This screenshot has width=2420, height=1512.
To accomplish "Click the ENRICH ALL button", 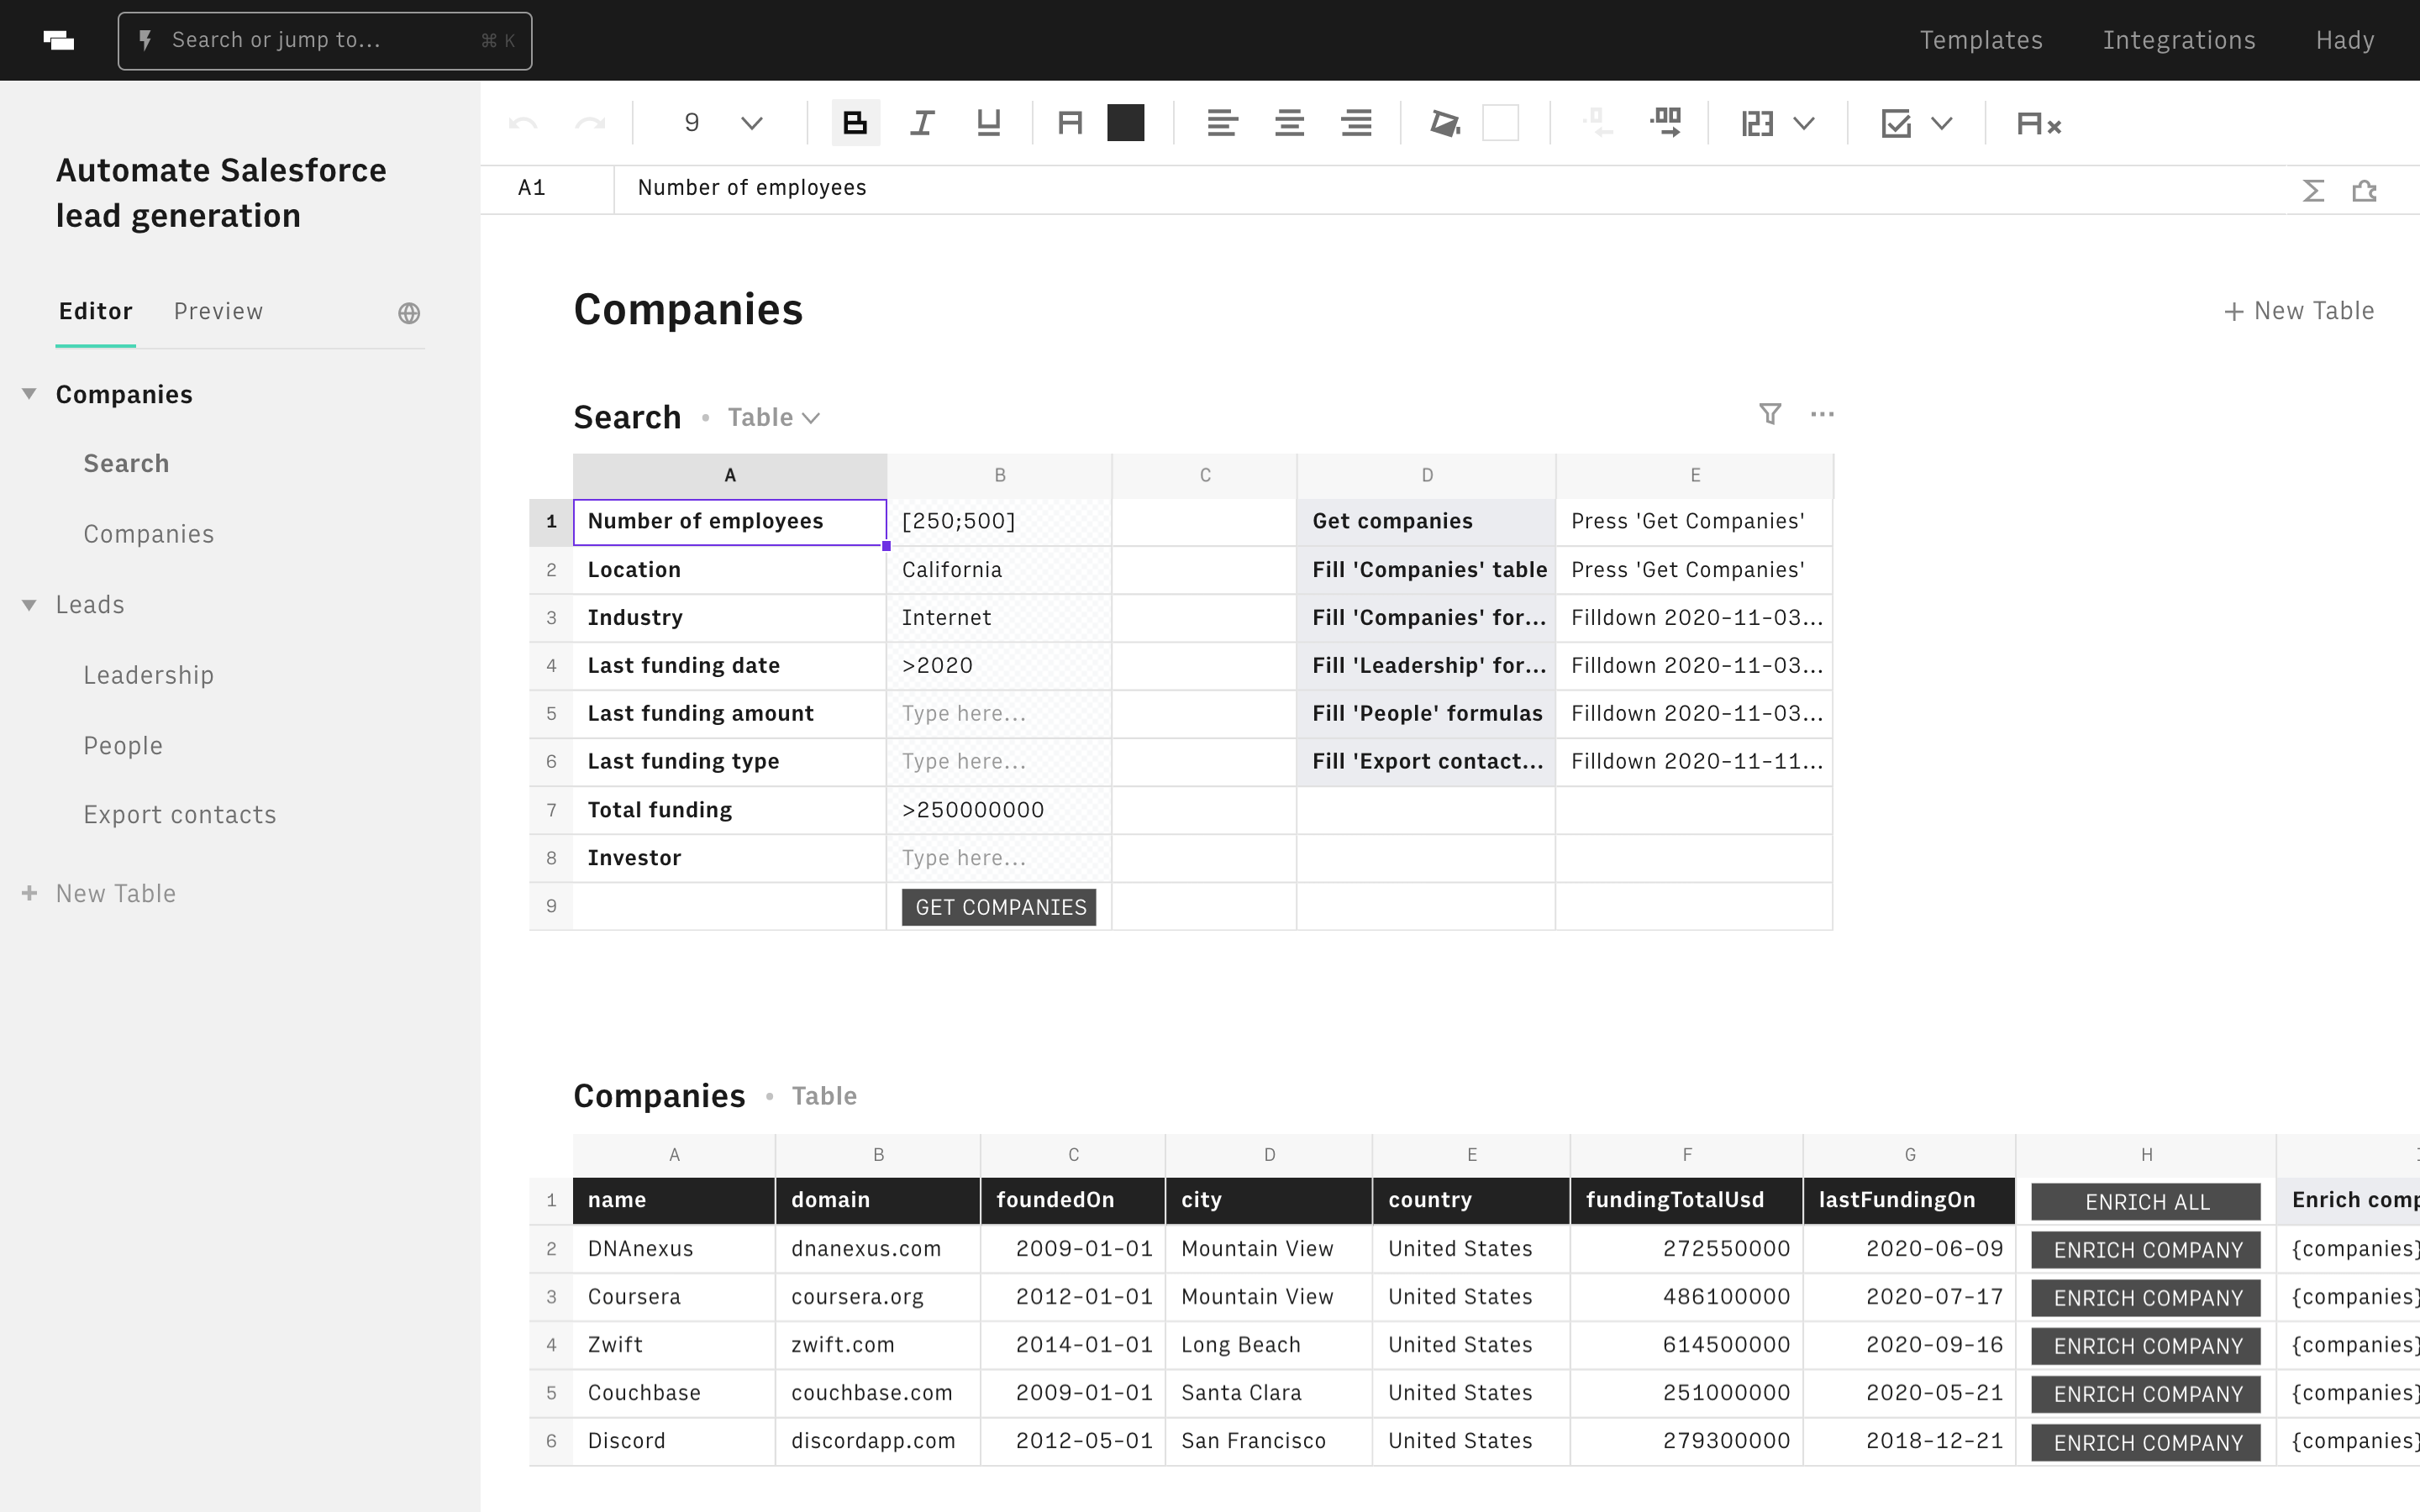I will (x=2146, y=1202).
